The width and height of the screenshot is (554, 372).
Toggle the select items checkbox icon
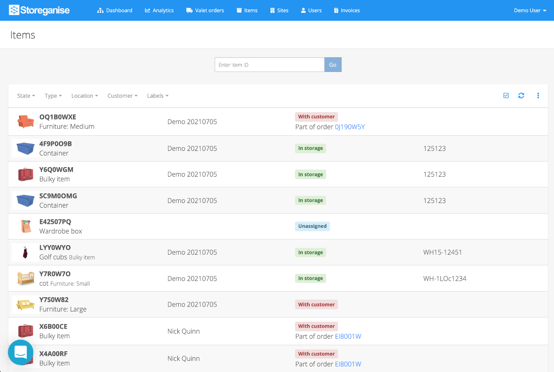coord(506,96)
